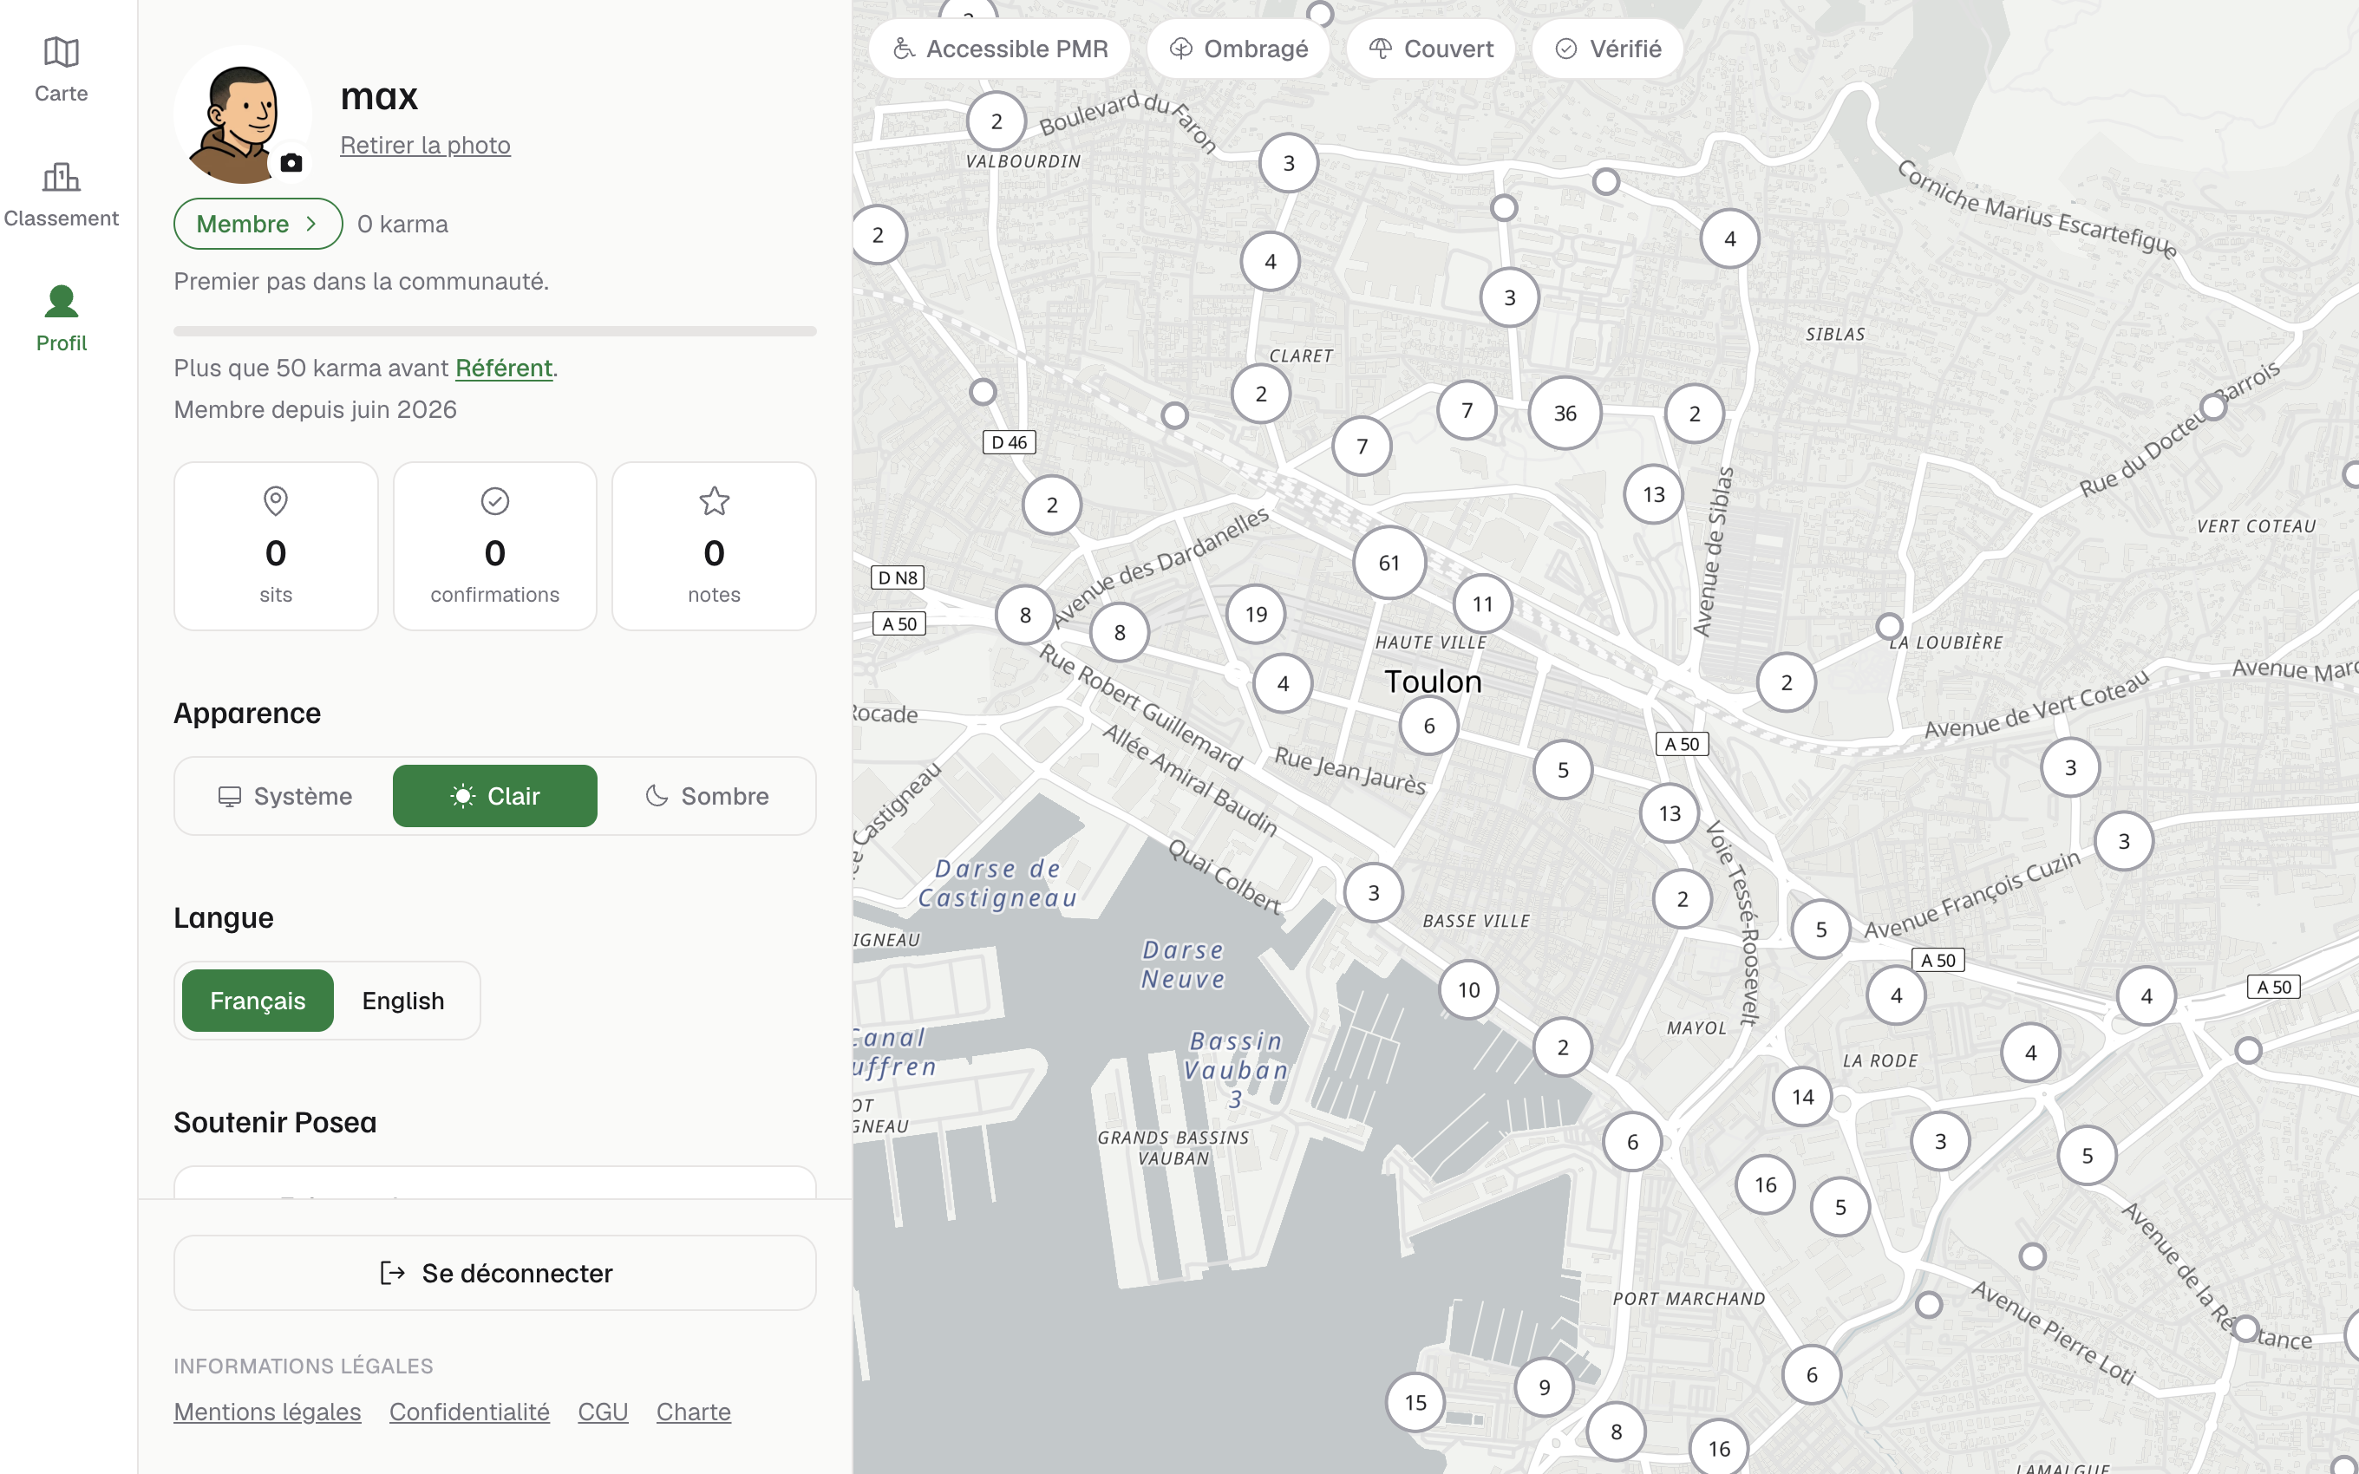The image size is (2359, 1474).
Task: Click the D 46 road shield
Action: pyautogui.click(x=1009, y=442)
